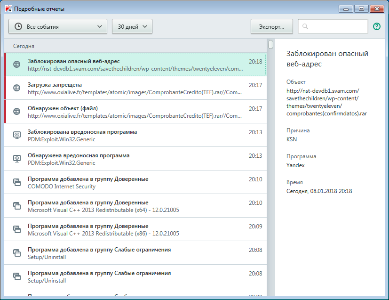Click the globe icon for blocked dangerous web address
The width and height of the screenshot is (389, 300).
coord(17,65)
